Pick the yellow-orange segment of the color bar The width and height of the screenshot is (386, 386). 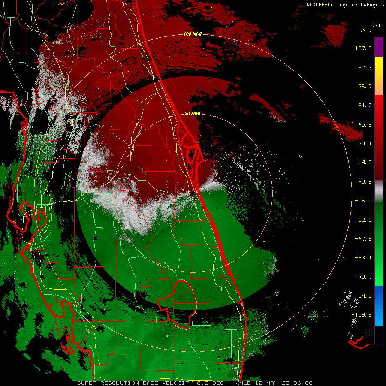pos(379,76)
